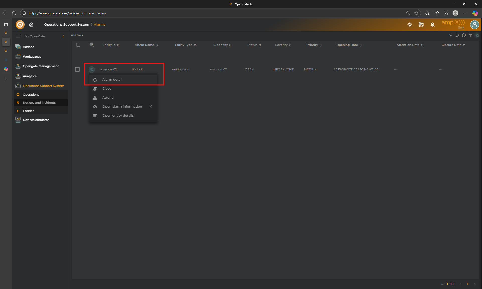Sort by Entity Id column
The image size is (482, 289).
pos(111,45)
